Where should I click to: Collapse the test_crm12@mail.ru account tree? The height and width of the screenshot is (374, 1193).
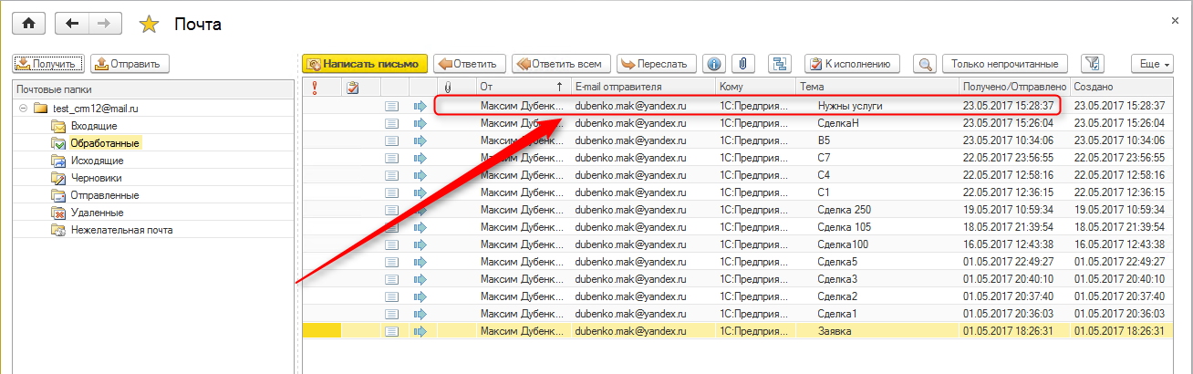pyautogui.click(x=23, y=109)
